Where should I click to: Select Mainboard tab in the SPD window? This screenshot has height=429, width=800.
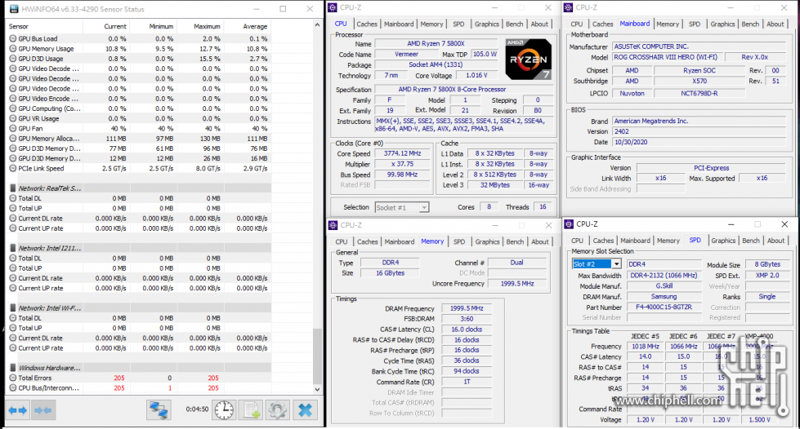point(635,241)
